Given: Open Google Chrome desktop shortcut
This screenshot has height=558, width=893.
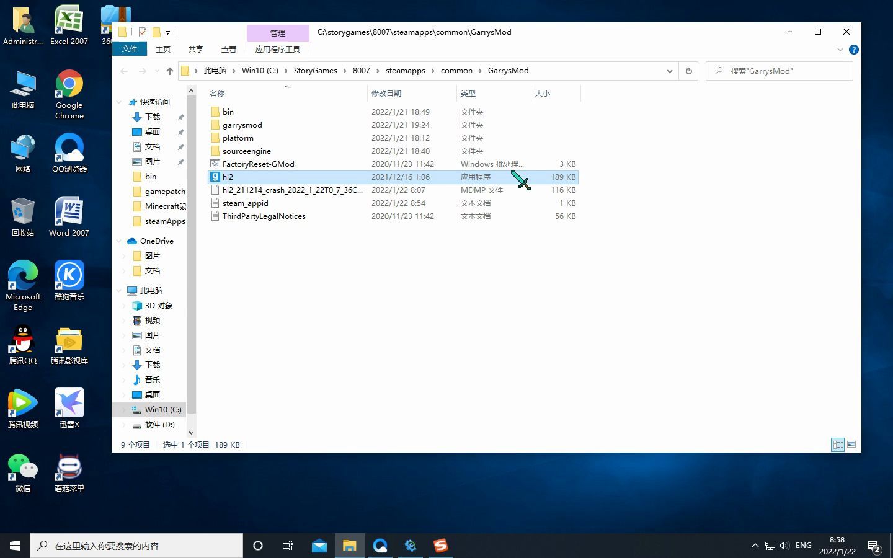Looking at the screenshot, I should click(x=69, y=94).
